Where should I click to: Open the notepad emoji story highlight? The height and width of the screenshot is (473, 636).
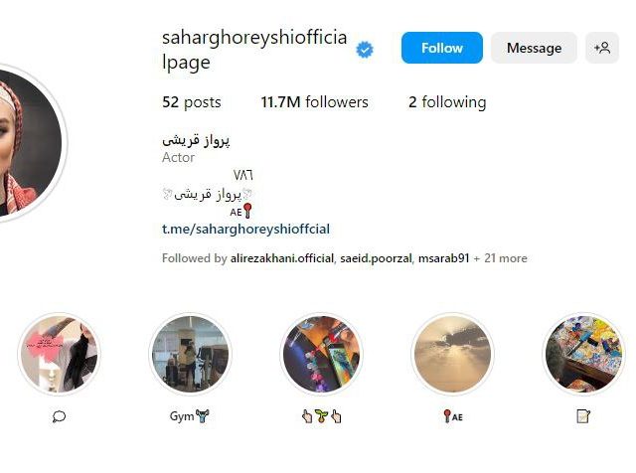(x=583, y=354)
